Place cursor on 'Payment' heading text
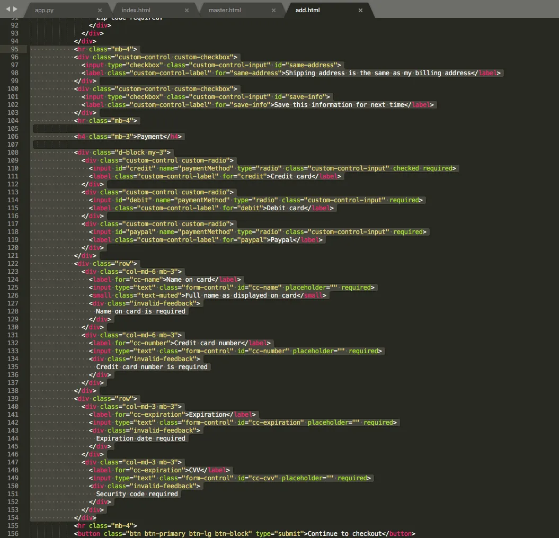 coord(150,137)
